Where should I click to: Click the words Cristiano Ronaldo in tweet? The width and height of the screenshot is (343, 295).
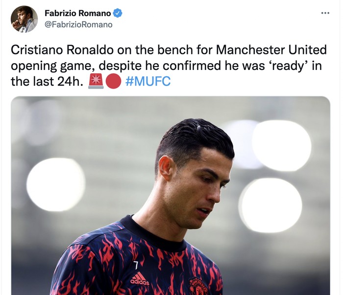click(x=62, y=50)
